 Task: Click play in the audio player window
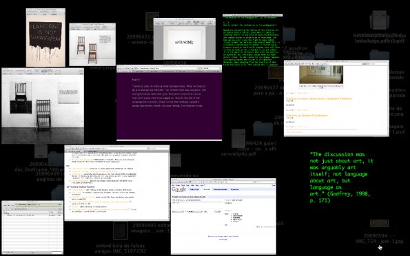point(8,205)
